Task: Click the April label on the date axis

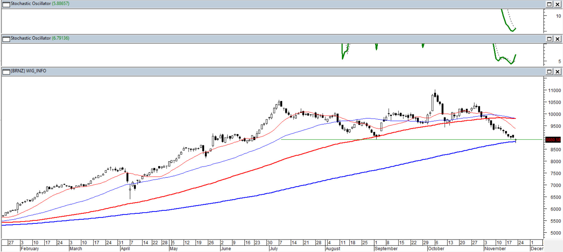Action: point(125,248)
